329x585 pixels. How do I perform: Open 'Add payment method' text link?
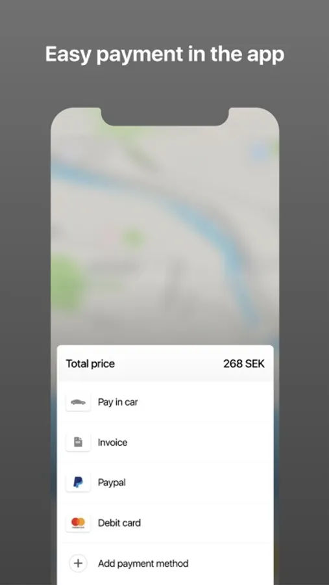[143, 563]
